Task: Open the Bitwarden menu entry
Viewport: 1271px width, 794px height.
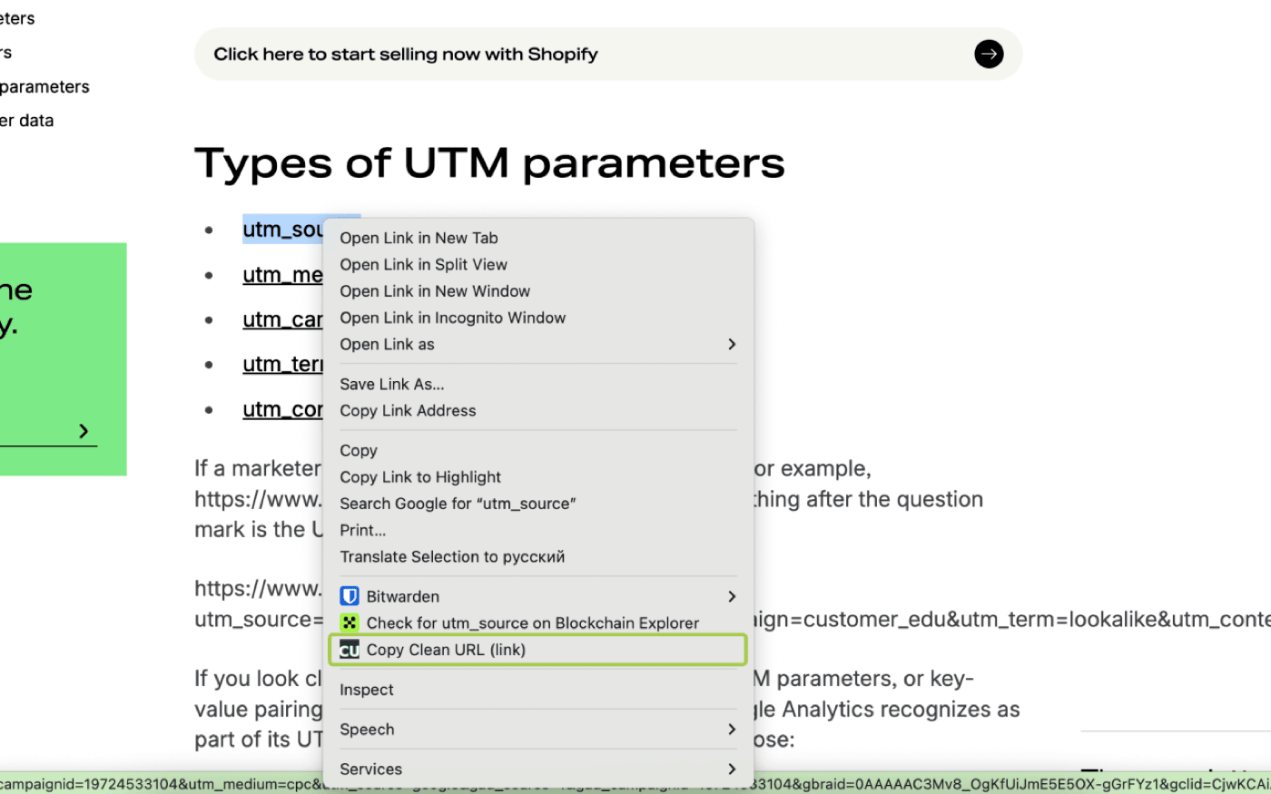Action: [538, 596]
